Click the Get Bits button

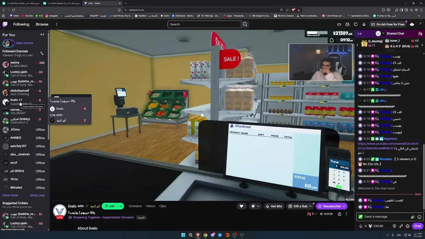pyautogui.click(x=274, y=206)
